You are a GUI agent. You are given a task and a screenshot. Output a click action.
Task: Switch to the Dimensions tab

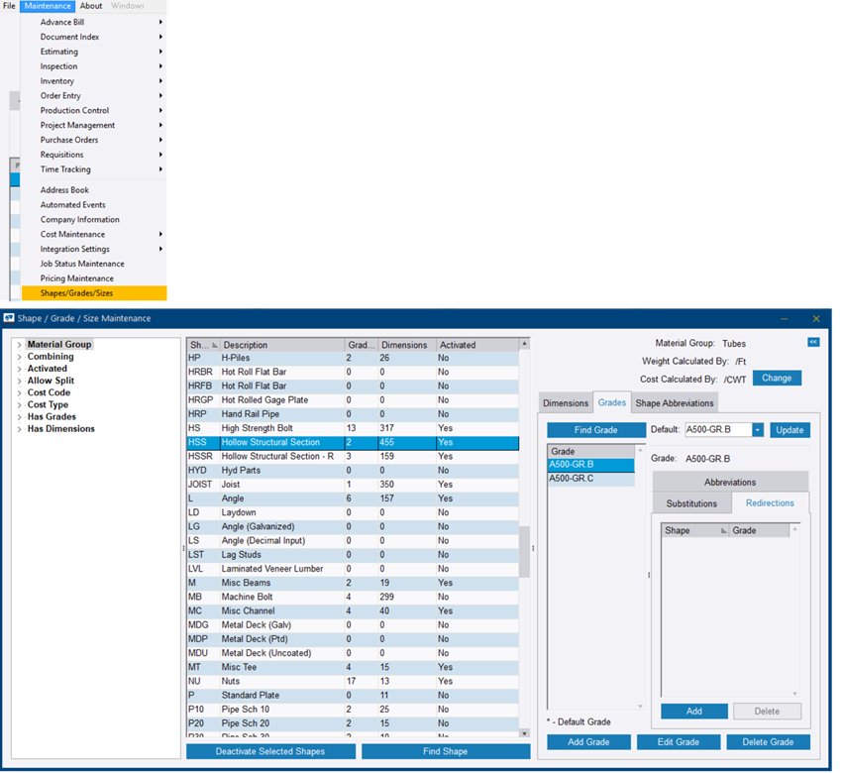coord(566,403)
